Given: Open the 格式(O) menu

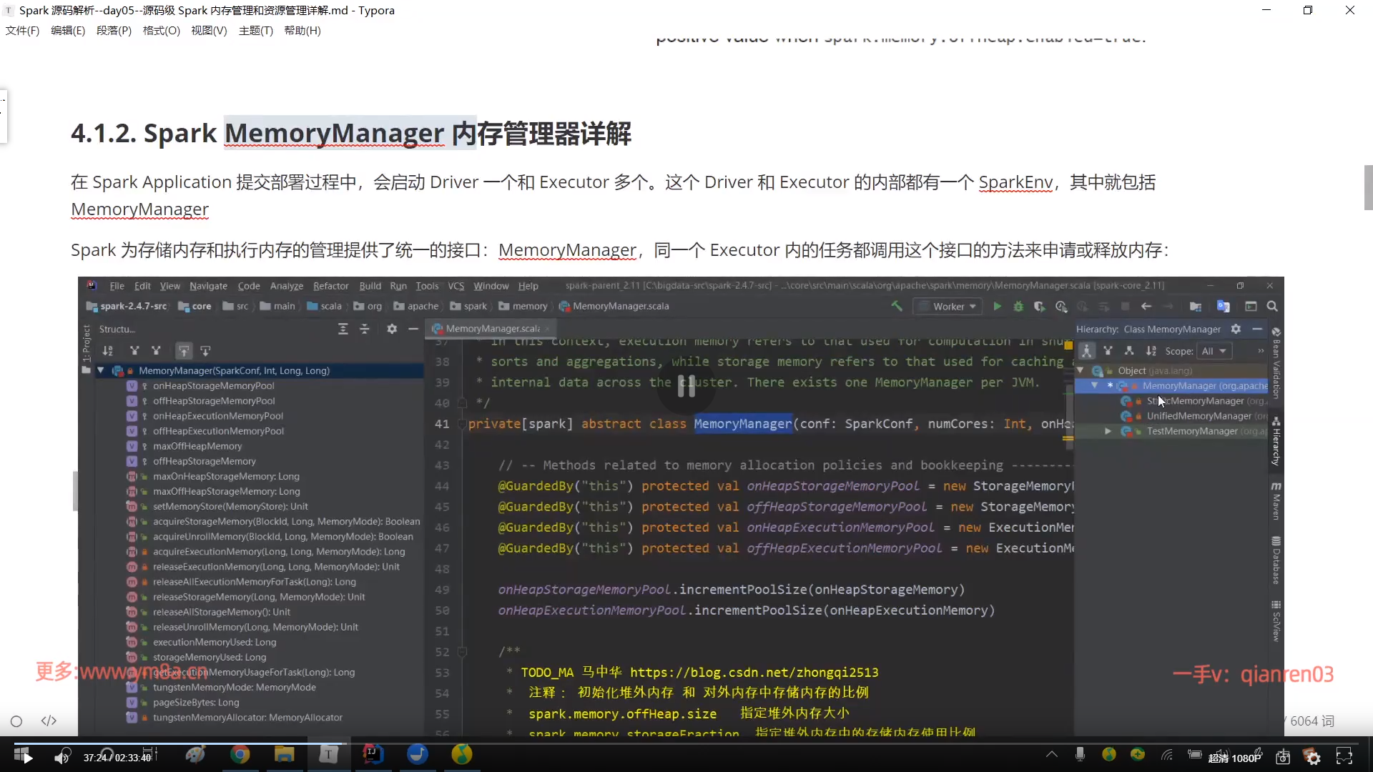Looking at the screenshot, I should (x=161, y=31).
